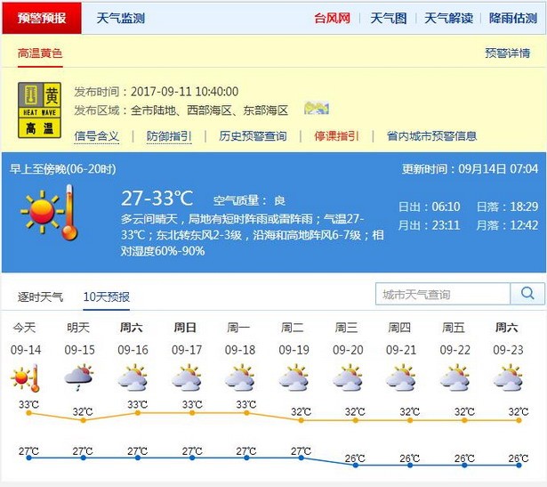Click the 33℃ high temperature point for 09-14
The height and width of the screenshot is (487, 547).
tap(28, 412)
